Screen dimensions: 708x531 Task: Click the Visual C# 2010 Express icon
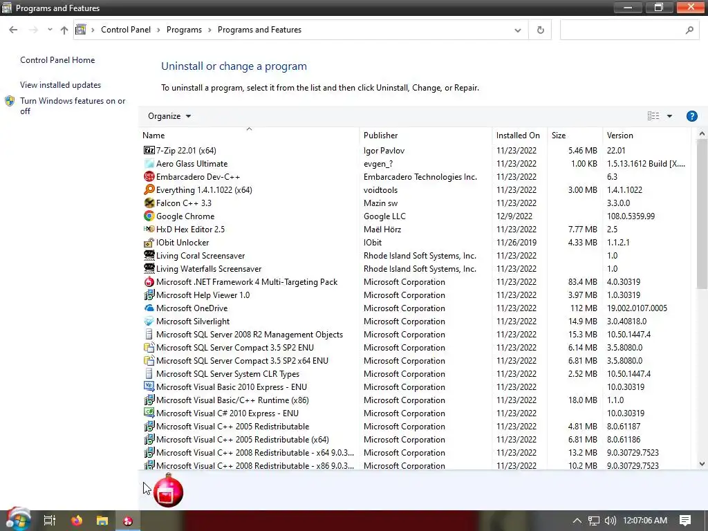(149, 413)
